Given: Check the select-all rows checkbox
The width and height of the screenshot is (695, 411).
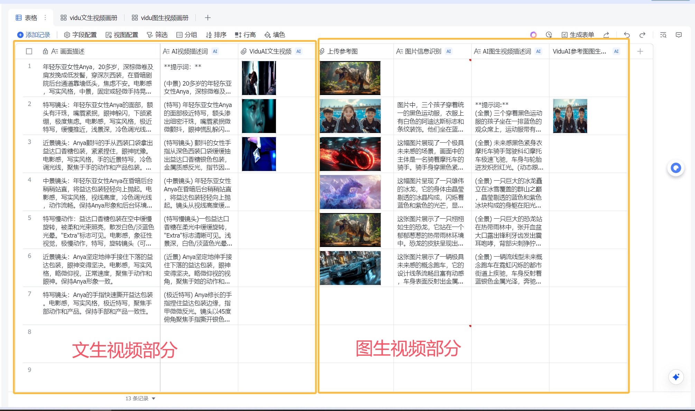Looking at the screenshot, I should point(29,51).
